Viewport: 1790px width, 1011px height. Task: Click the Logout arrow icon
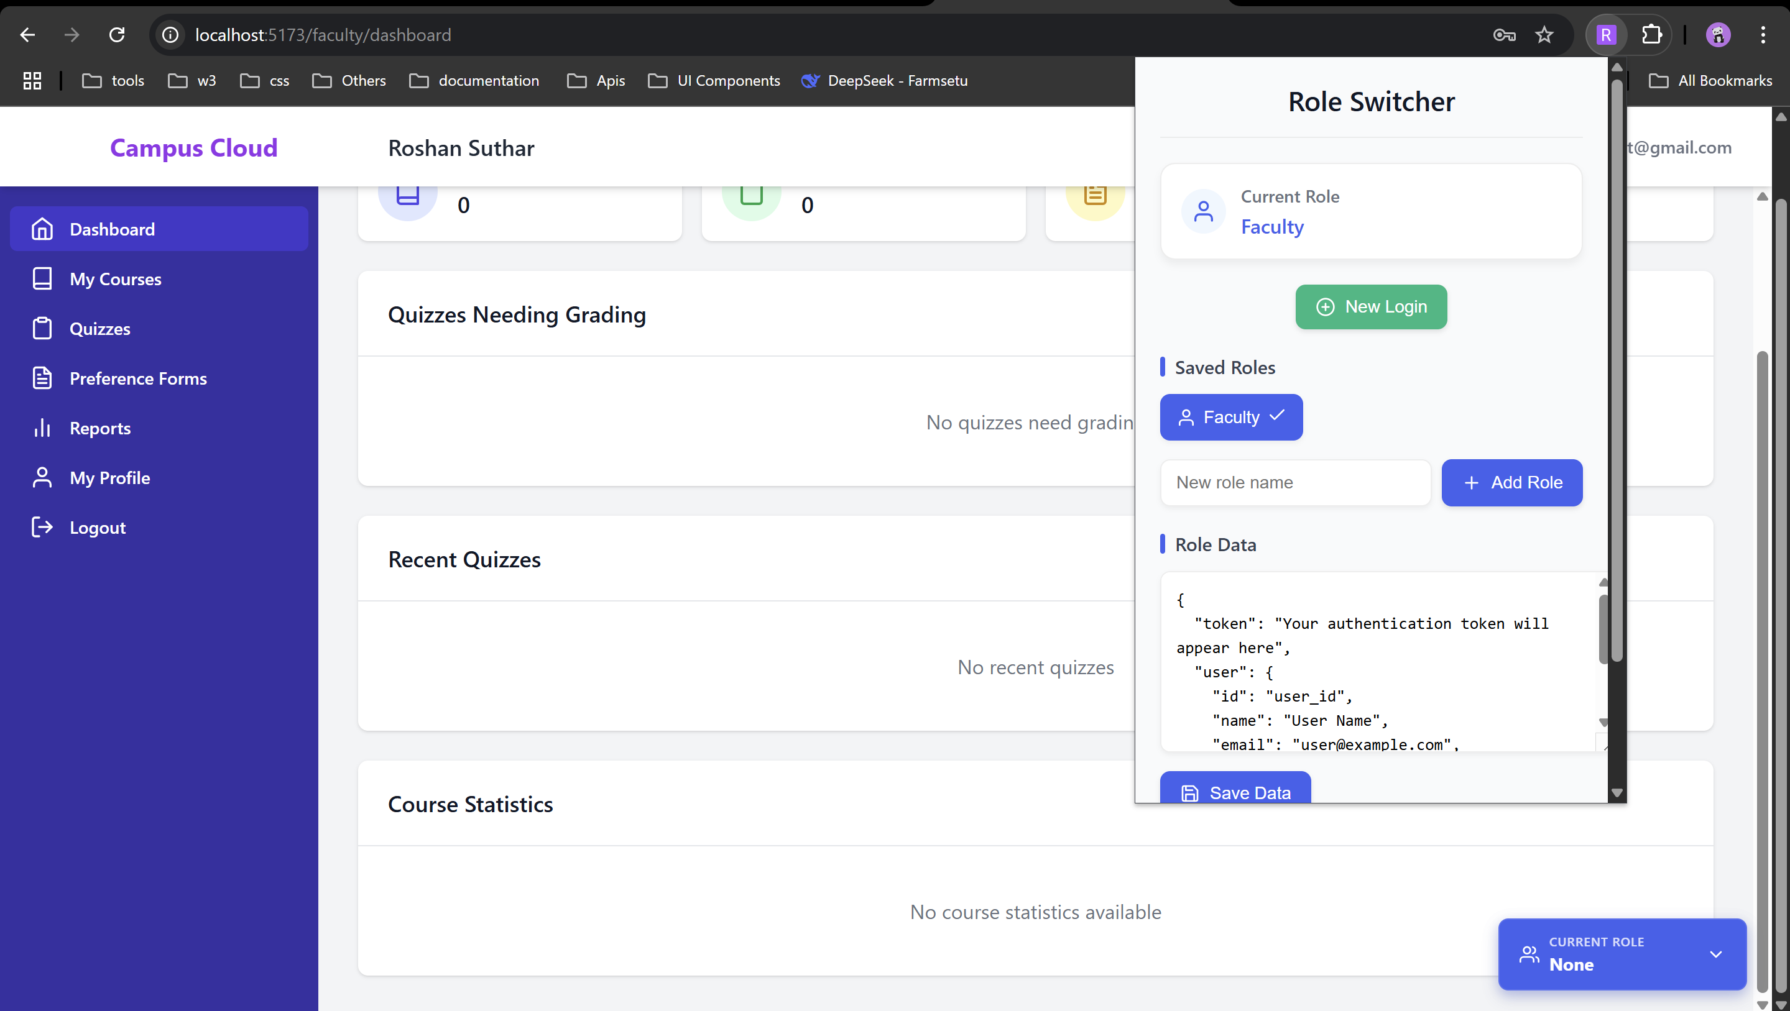point(42,527)
